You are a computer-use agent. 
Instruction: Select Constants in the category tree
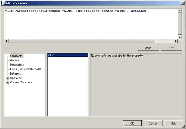(16, 56)
